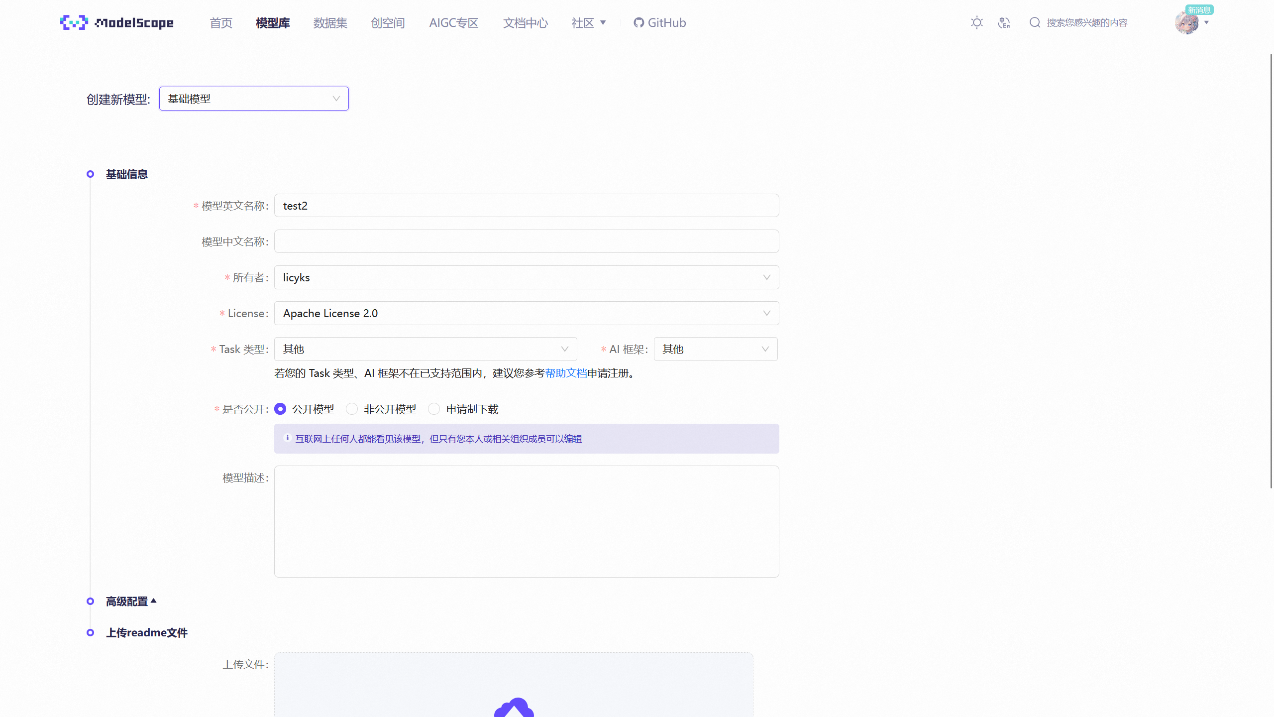1274x717 pixels.
Task: Select the 非公开模型 radio option
Action: point(352,409)
